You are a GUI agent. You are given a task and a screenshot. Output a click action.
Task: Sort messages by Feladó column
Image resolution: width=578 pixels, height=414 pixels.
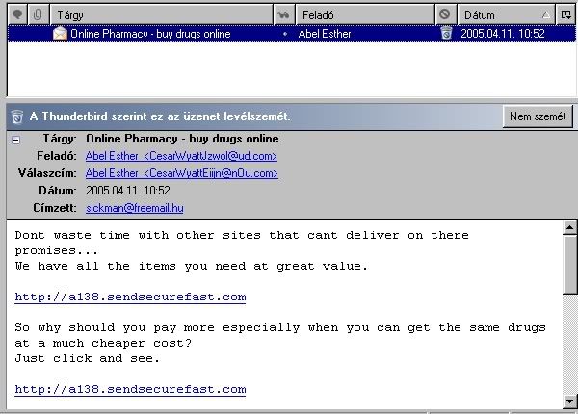(365, 14)
